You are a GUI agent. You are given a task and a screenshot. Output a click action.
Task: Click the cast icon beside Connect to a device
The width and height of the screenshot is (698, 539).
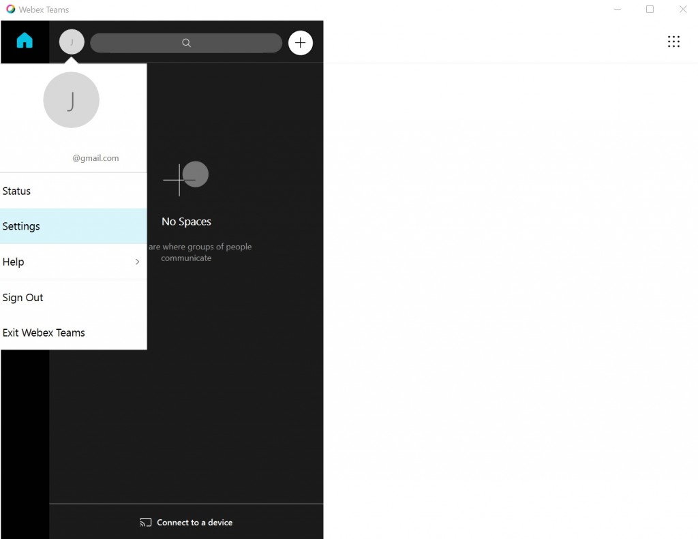tap(146, 522)
